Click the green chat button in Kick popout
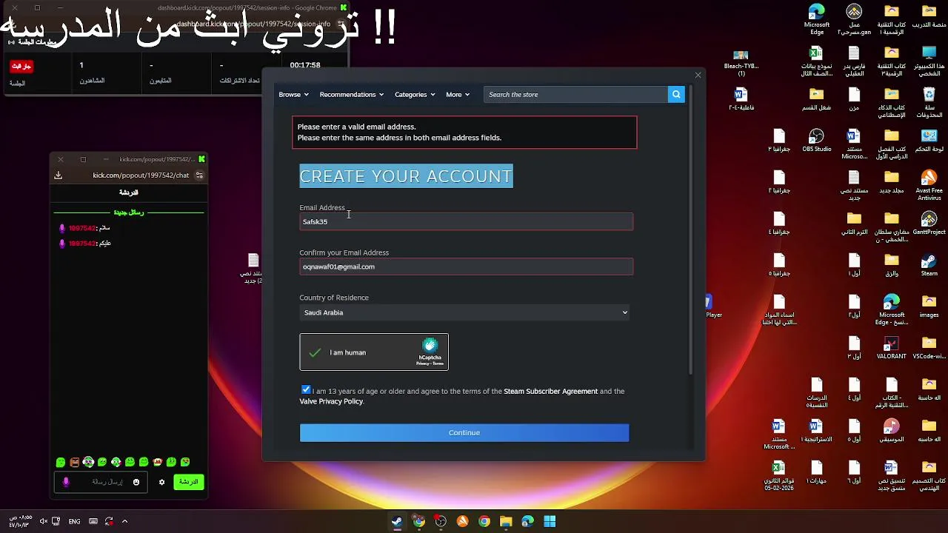The width and height of the screenshot is (948, 533). point(188,482)
